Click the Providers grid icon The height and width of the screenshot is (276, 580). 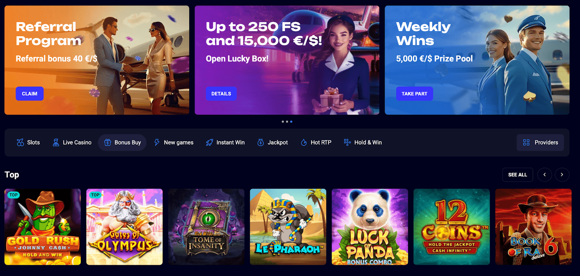point(526,142)
